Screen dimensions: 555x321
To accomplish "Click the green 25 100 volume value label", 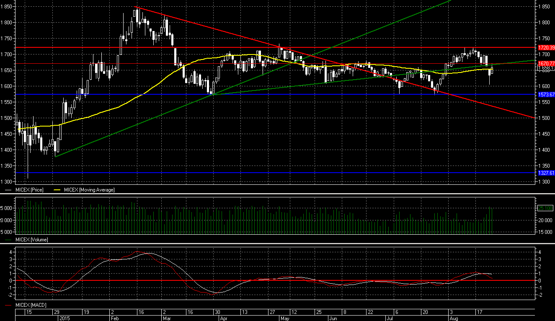I will click(x=545, y=208).
